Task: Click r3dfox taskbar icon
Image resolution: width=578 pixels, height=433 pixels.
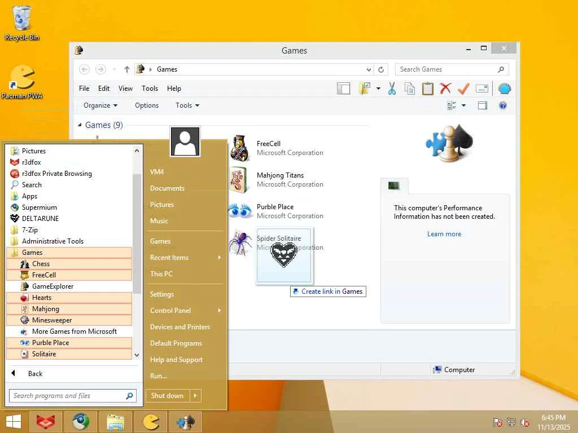Action: (46, 422)
